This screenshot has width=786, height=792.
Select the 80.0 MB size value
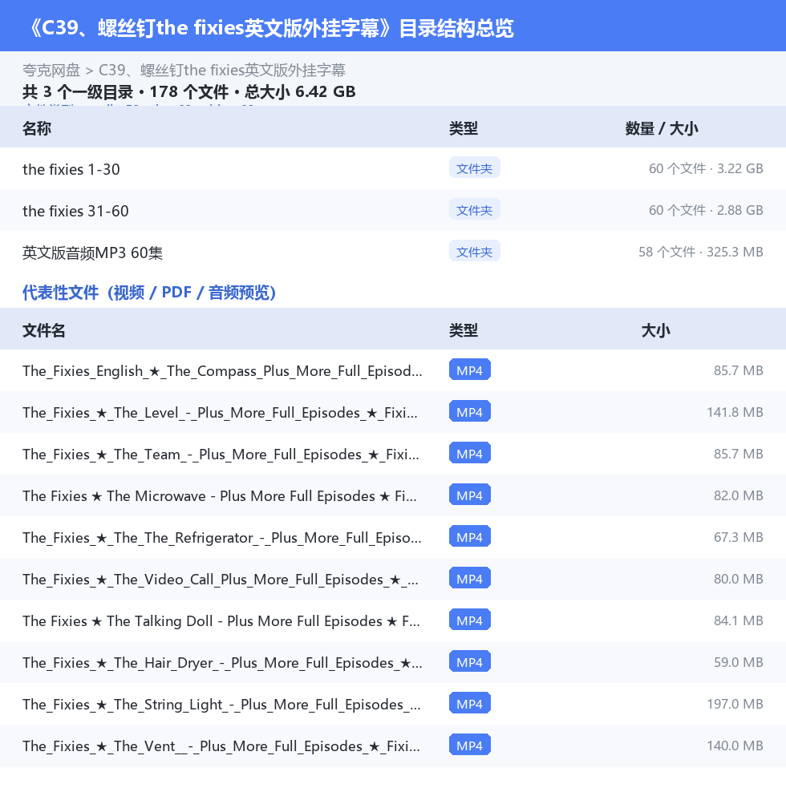pyautogui.click(x=738, y=579)
